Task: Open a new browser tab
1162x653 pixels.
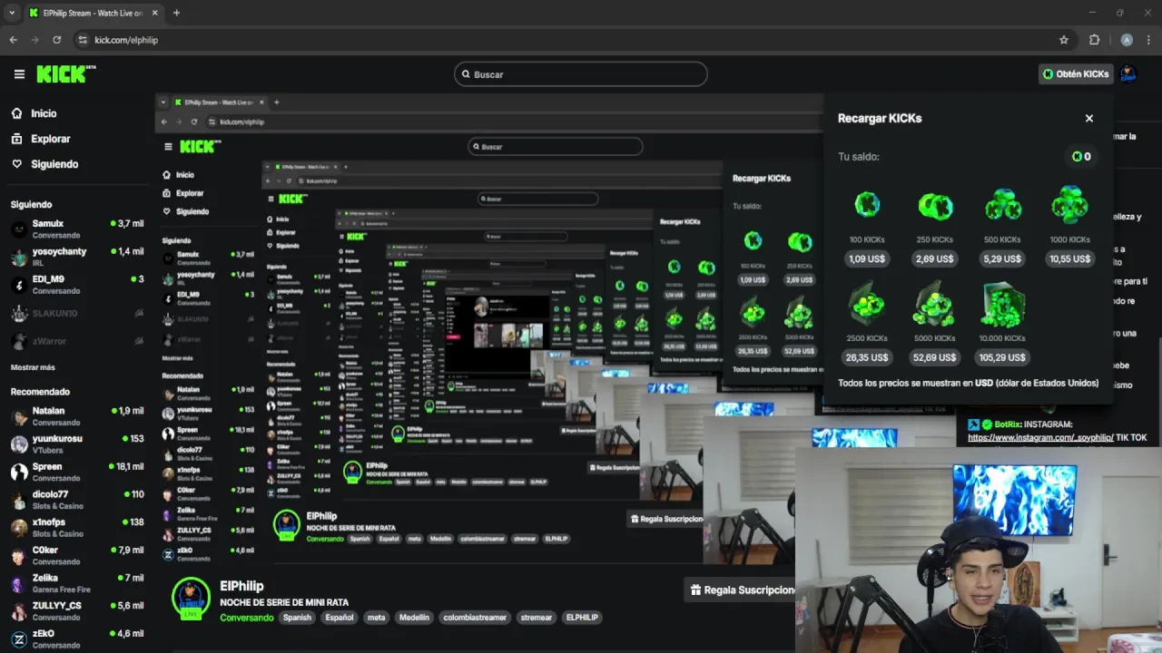Action: [176, 13]
